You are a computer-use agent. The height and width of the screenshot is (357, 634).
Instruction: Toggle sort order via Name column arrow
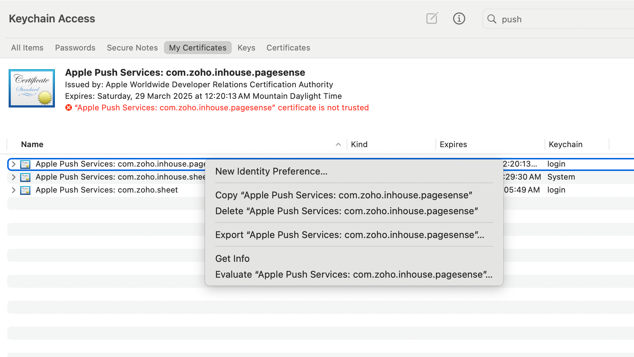click(x=338, y=145)
